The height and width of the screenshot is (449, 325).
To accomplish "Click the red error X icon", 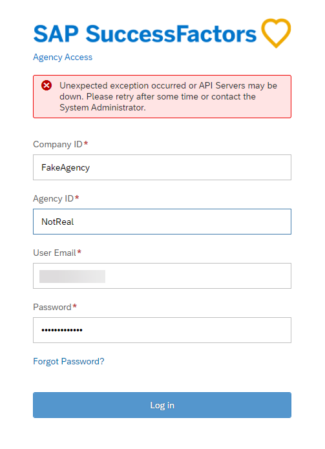I will coord(47,85).
